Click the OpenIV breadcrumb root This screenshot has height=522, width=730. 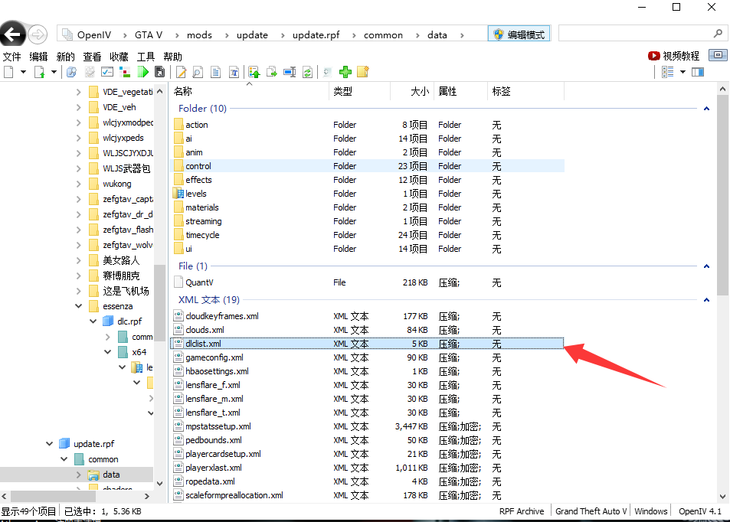point(94,35)
